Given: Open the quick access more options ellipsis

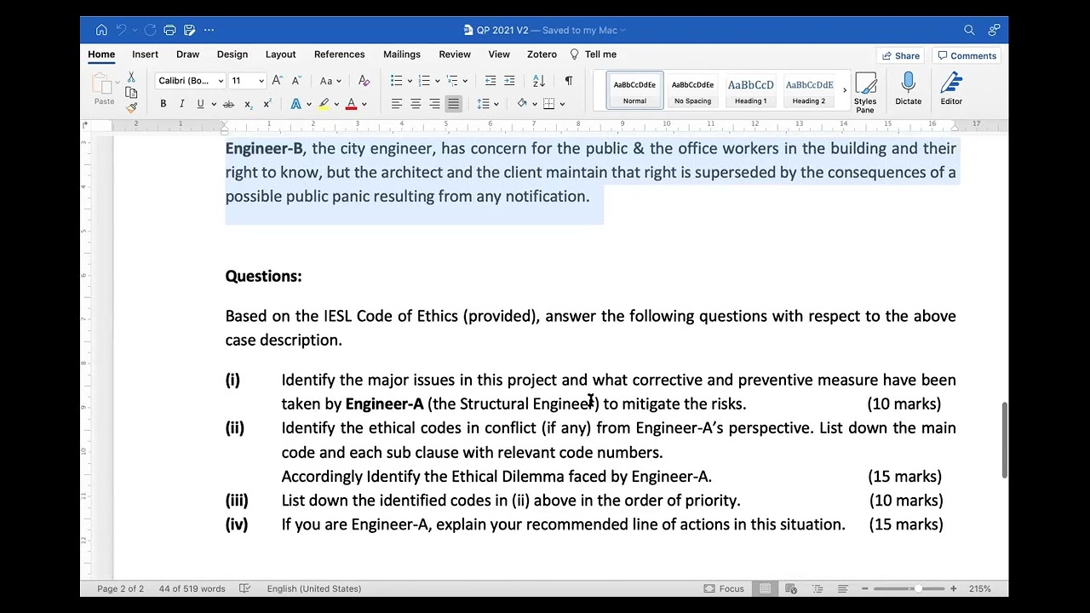Looking at the screenshot, I should [209, 30].
